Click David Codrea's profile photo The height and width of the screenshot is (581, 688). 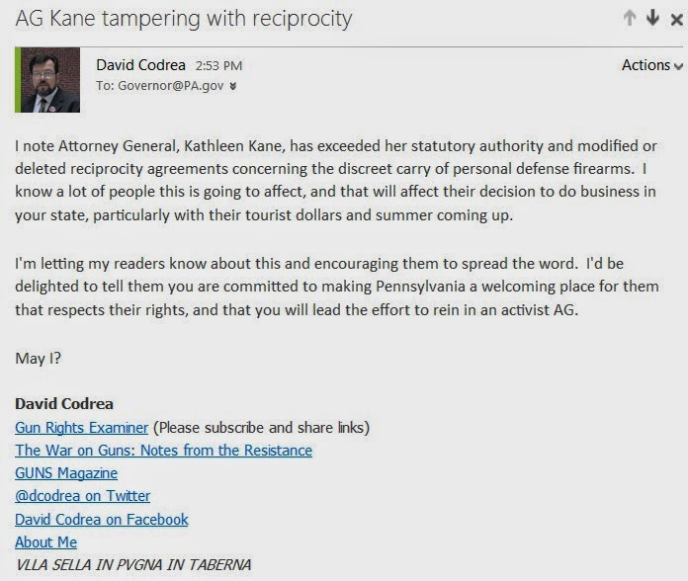tap(50, 80)
